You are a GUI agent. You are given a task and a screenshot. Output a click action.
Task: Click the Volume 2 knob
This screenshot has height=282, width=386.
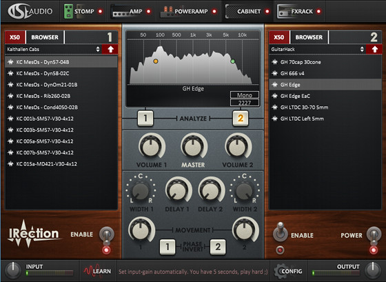coord(238,147)
